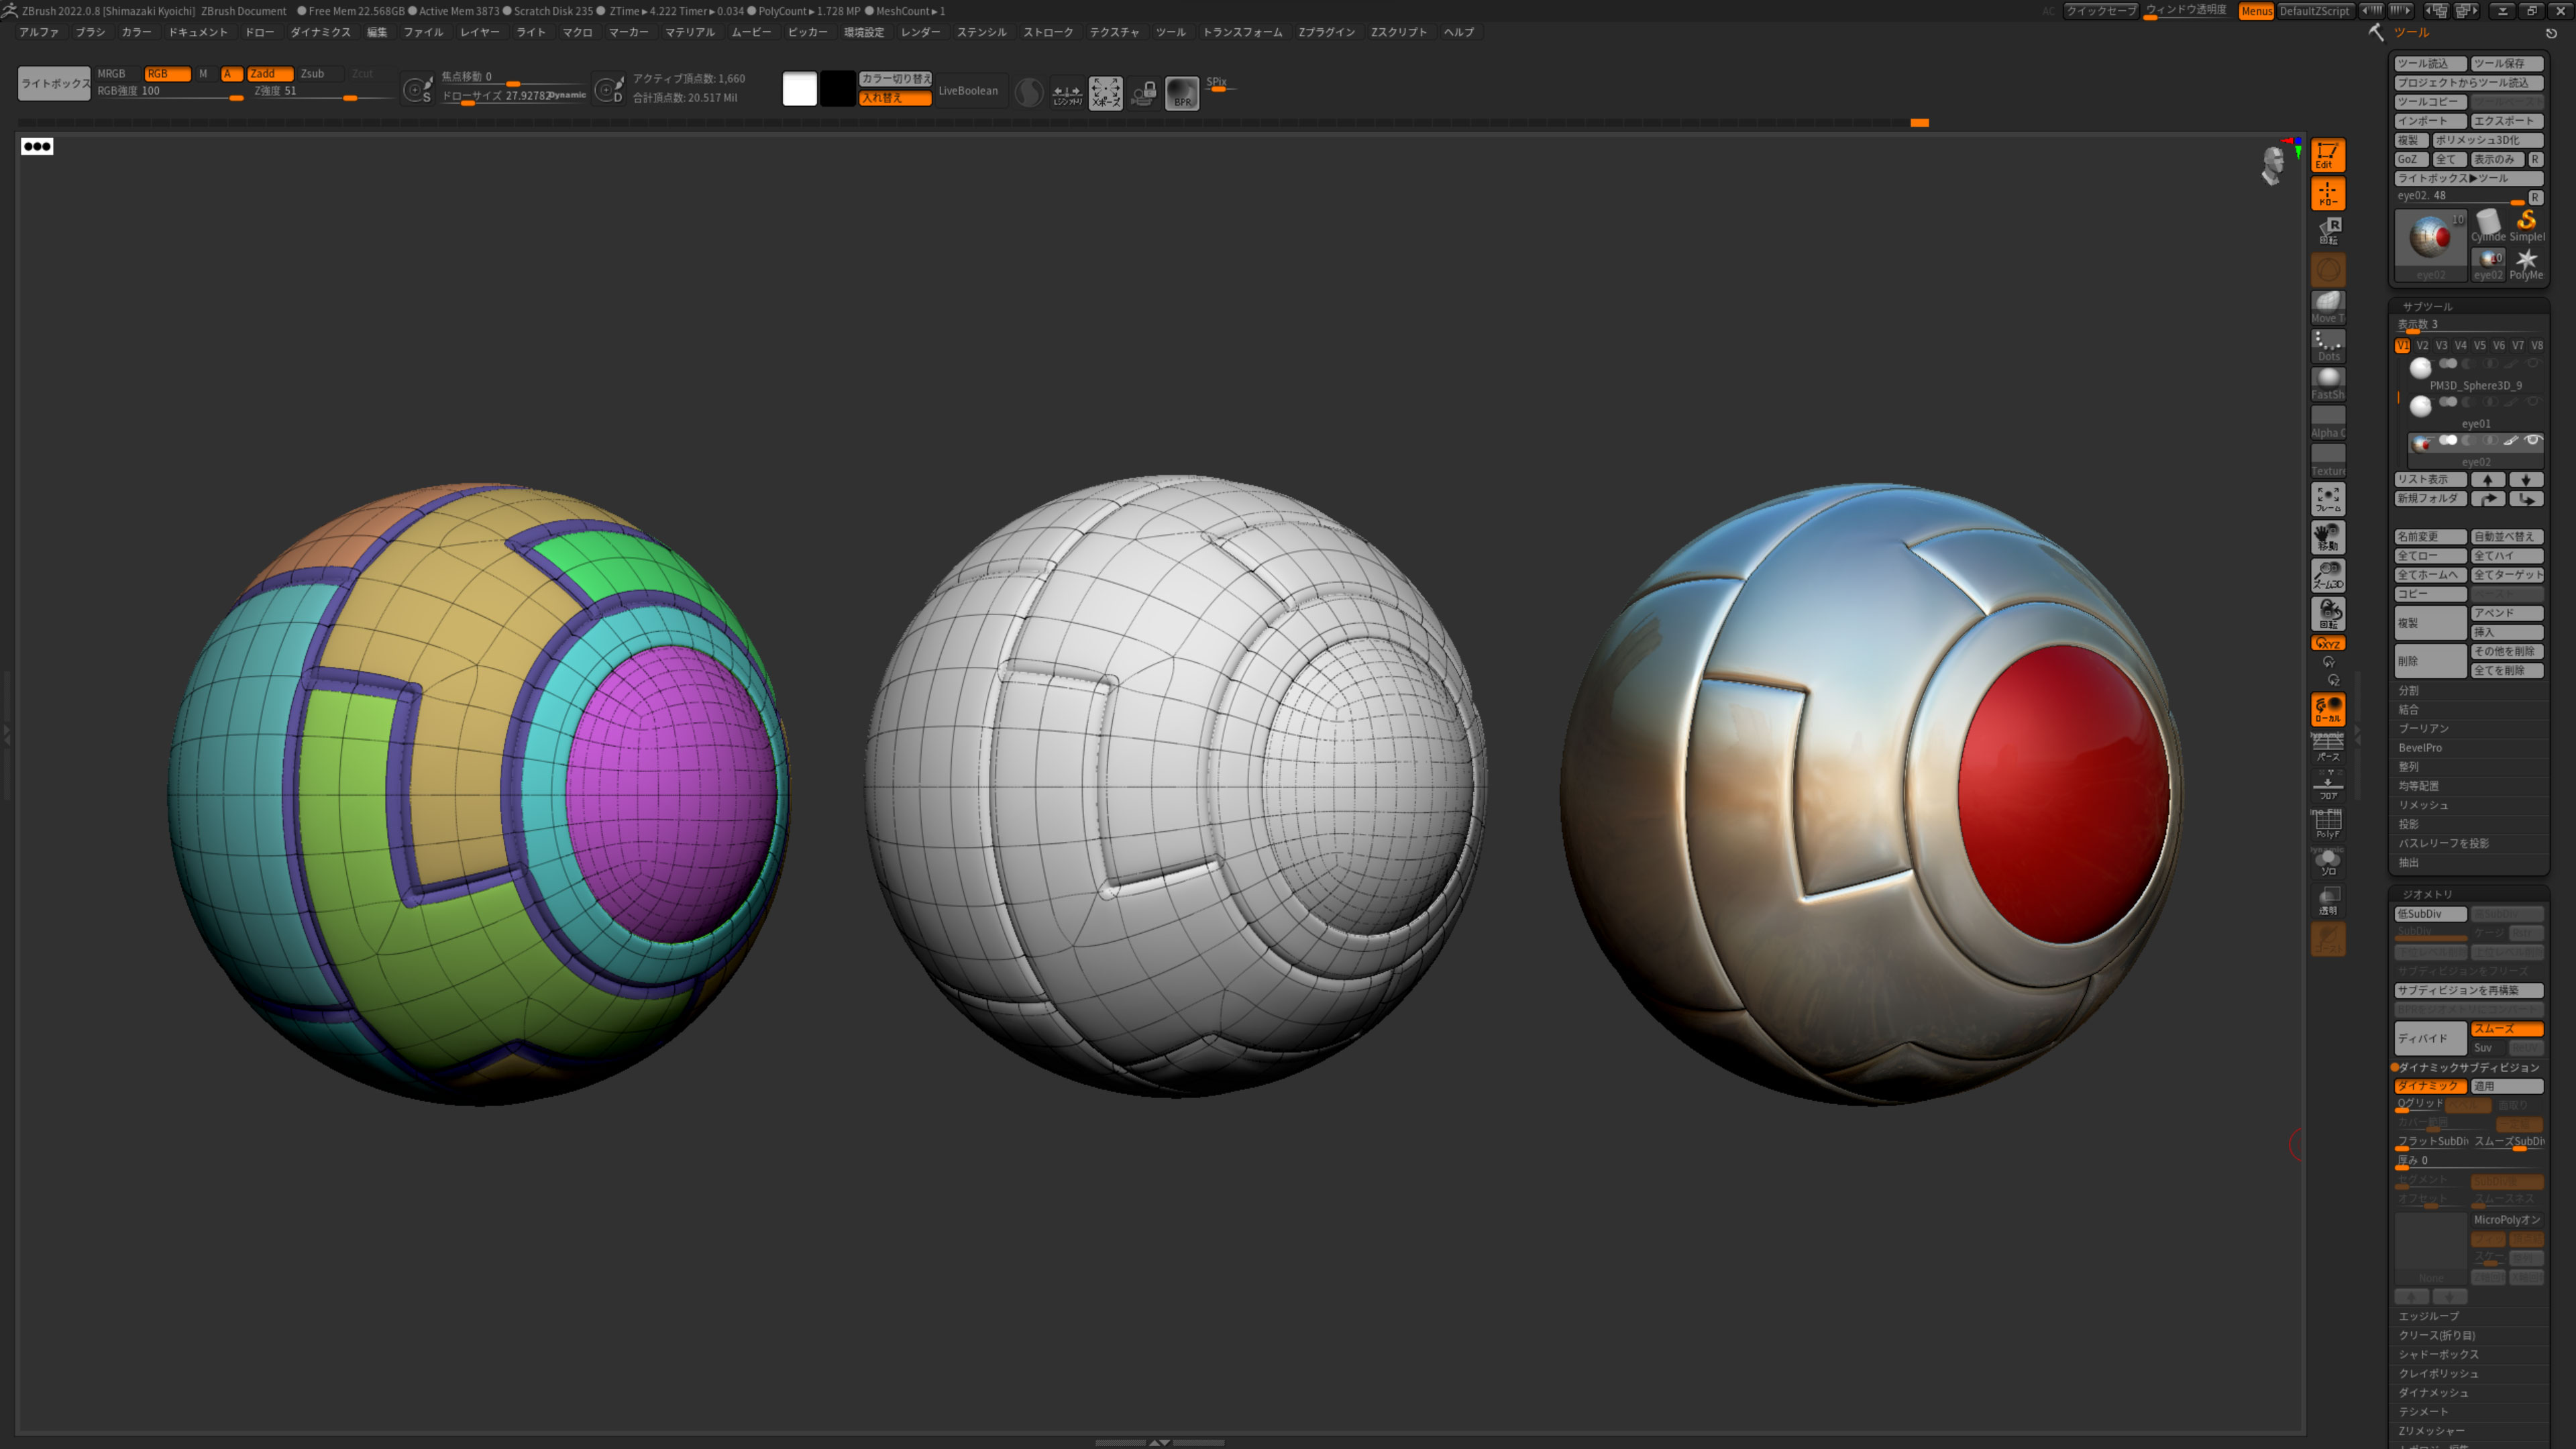Click the Zoom3D icon

(2327, 575)
